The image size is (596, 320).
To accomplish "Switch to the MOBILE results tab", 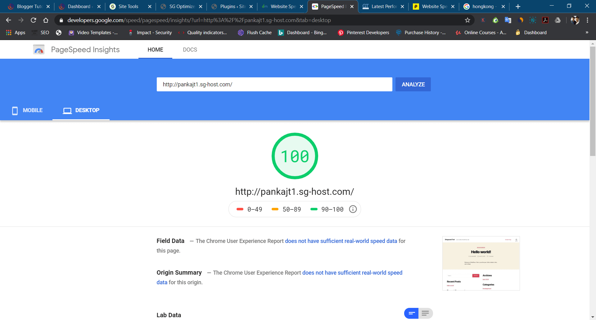I will coord(27,110).
